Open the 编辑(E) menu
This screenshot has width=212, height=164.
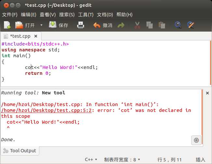(x=29, y=15)
